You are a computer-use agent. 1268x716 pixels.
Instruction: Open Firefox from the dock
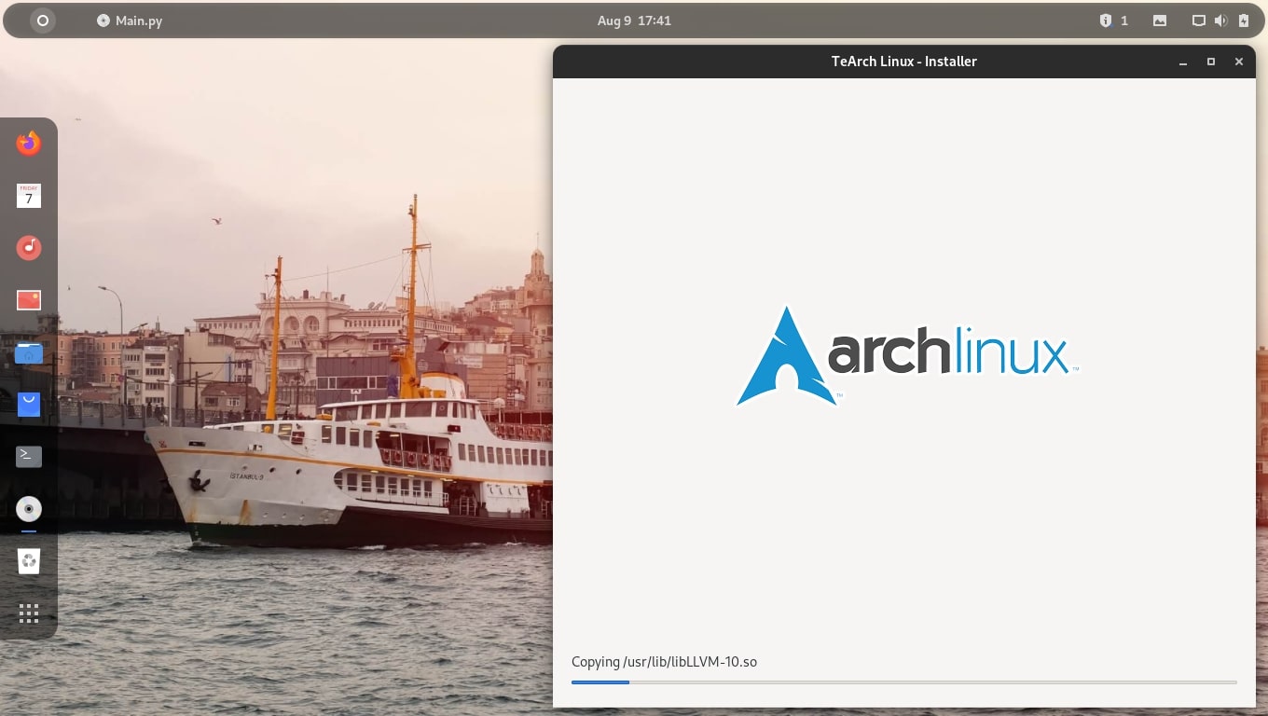(x=29, y=144)
